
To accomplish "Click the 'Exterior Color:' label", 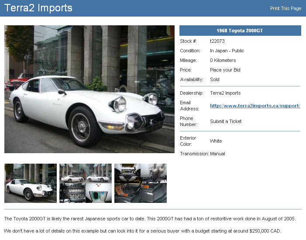I will tap(188, 141).
